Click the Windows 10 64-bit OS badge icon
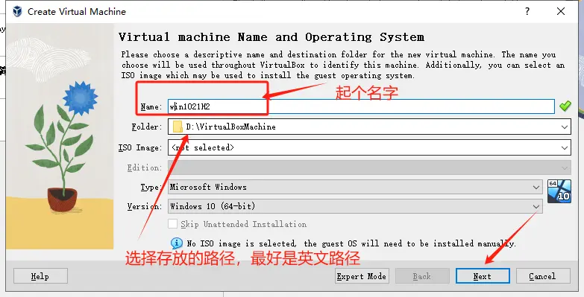 tap(559, 191)
